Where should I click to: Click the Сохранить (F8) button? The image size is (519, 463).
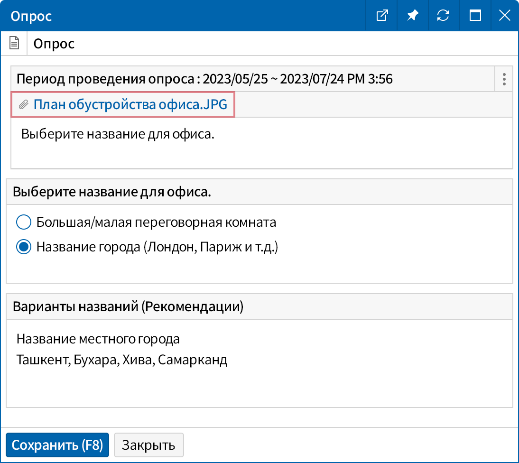[x=57, y=444]
